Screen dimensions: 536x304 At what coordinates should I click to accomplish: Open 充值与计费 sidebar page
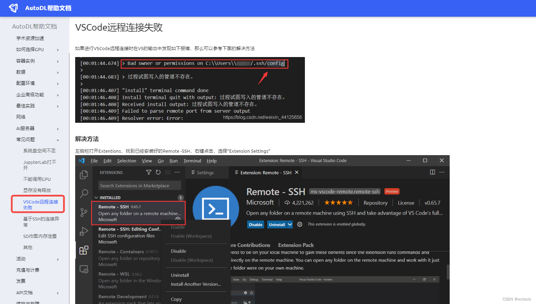(28, 270)
